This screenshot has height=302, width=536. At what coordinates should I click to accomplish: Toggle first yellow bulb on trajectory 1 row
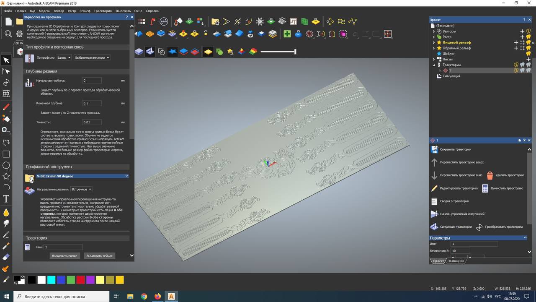click(x=516, y=70)
